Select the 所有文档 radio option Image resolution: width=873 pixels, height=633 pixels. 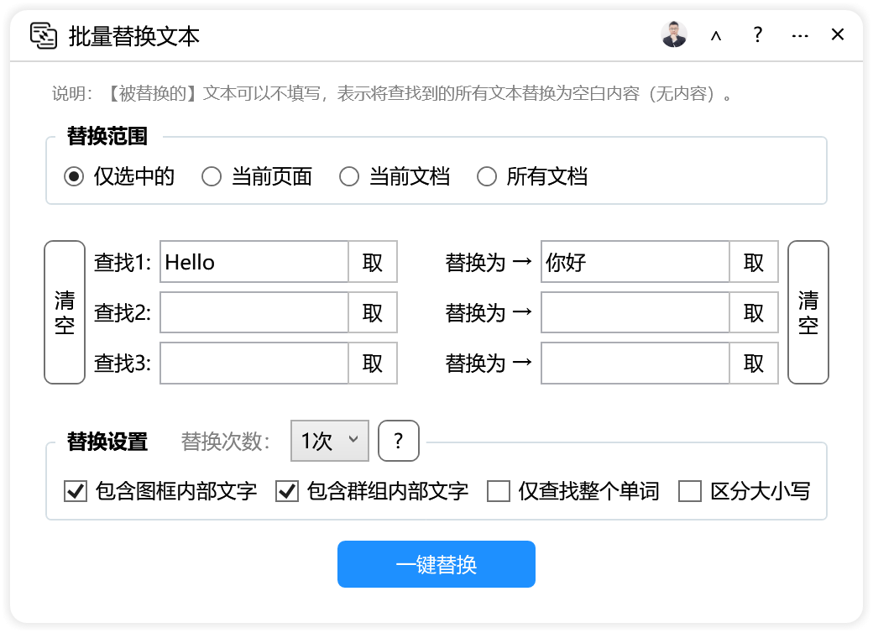point(487,177)
